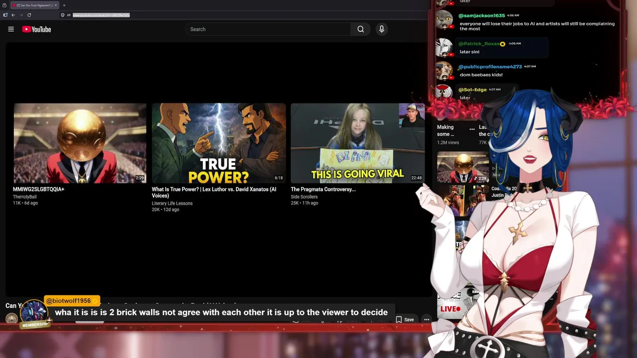Image resolution: width=637 pixels, height=358 pixels.
Task: Click samjackson1635's chat avatar
Action: (444, 20)
